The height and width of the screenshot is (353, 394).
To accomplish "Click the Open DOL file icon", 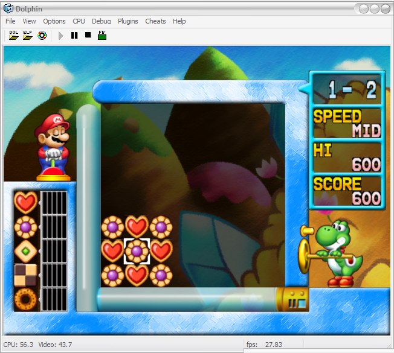I will (14, 36).
